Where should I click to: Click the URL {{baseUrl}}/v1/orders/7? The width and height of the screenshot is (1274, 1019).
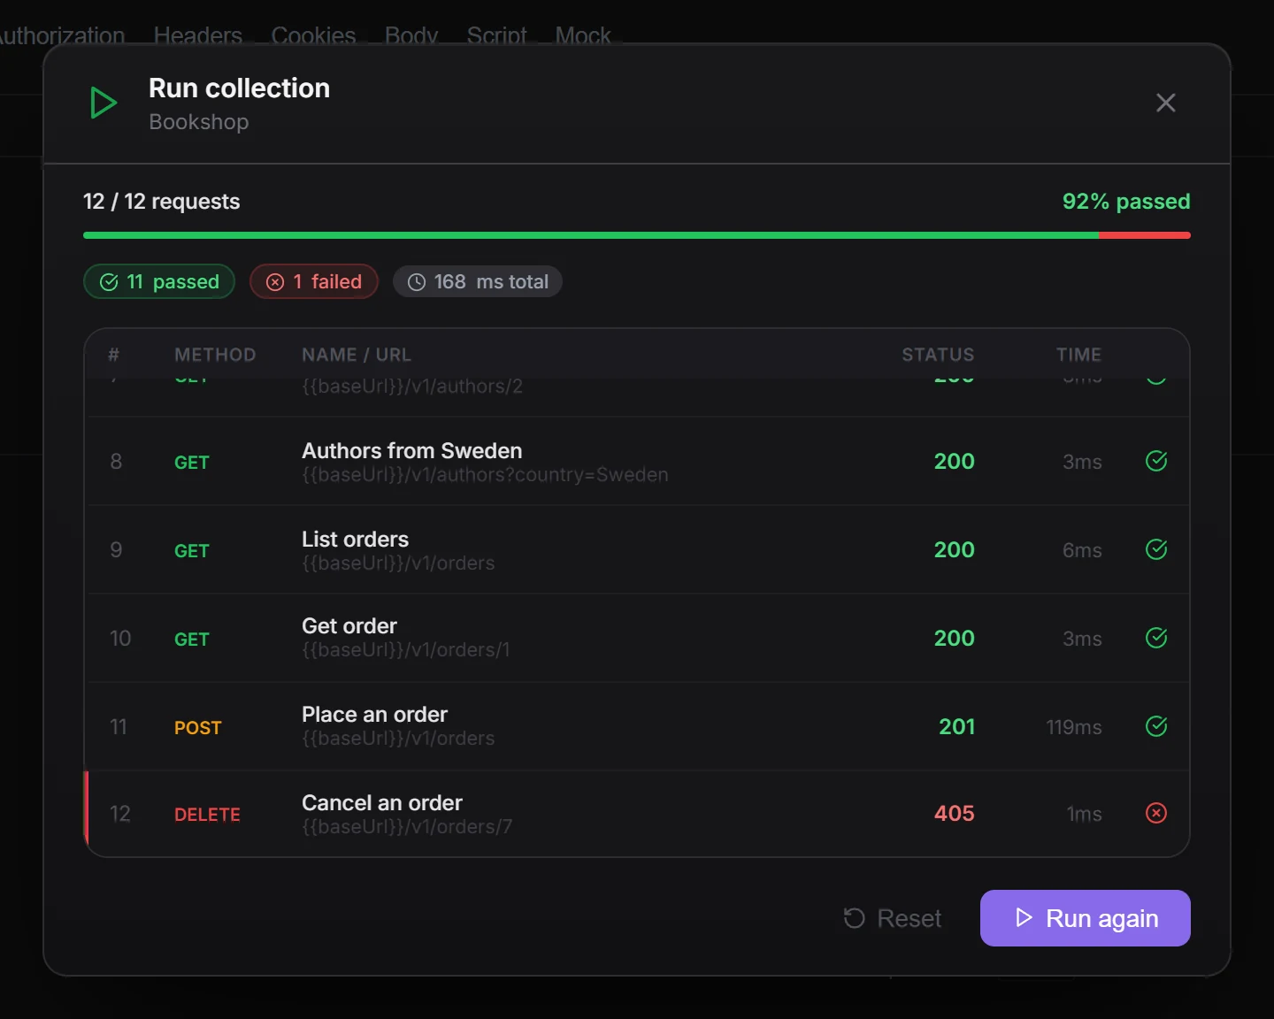click(x=407, y=827)
